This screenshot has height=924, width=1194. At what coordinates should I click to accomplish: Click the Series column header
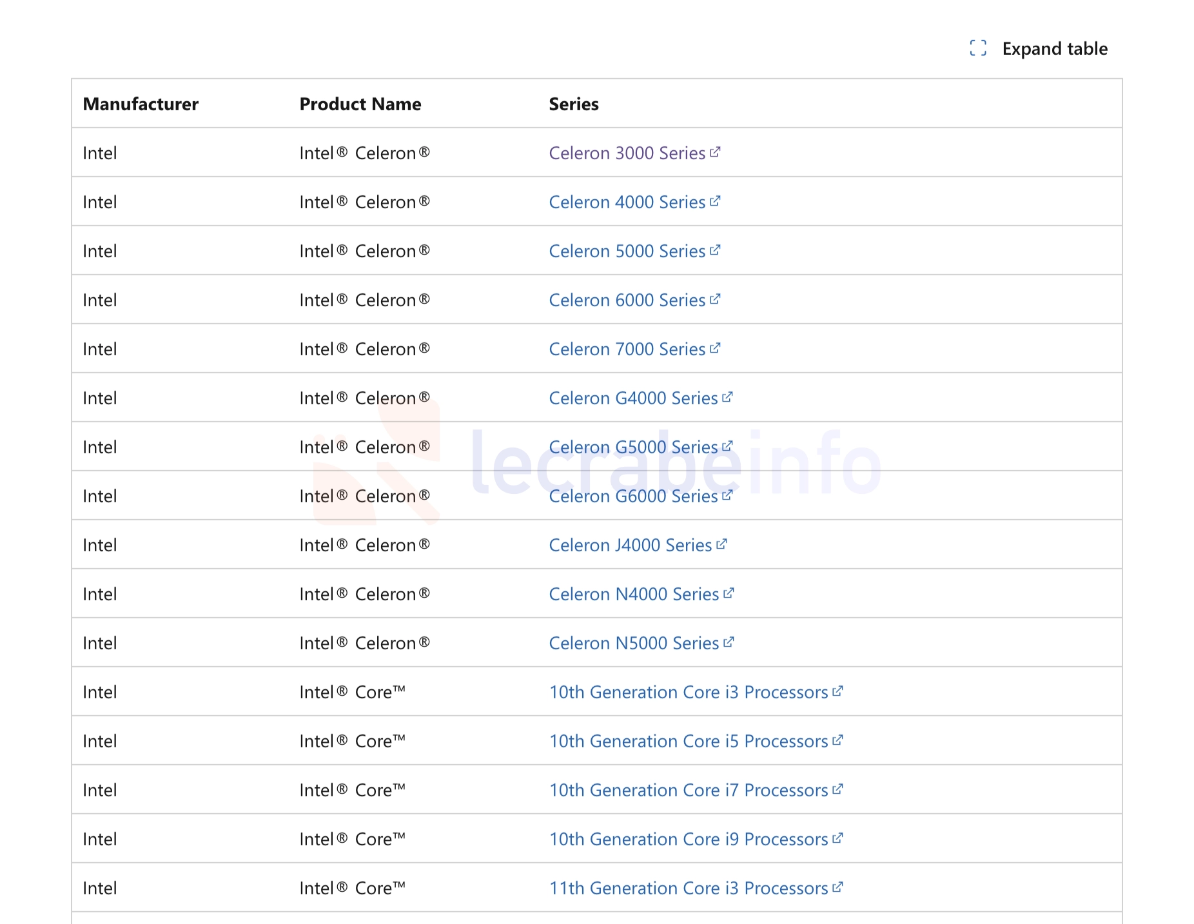(573, 104)
